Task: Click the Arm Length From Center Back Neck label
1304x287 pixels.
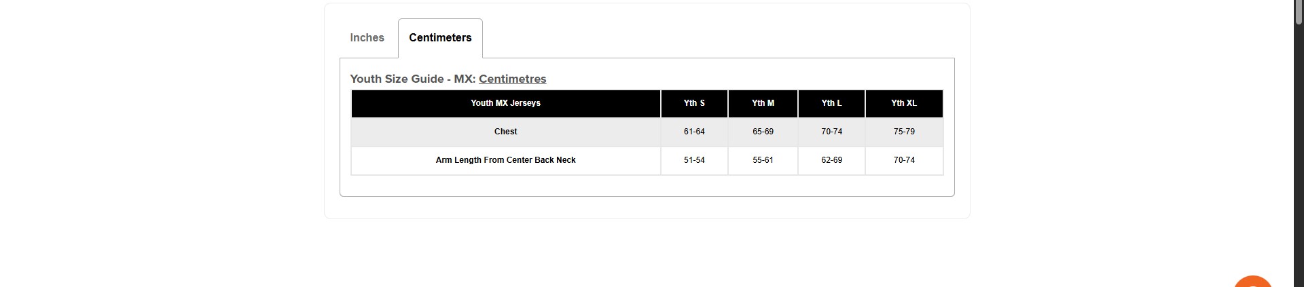Action: click(x=505, y=160)
